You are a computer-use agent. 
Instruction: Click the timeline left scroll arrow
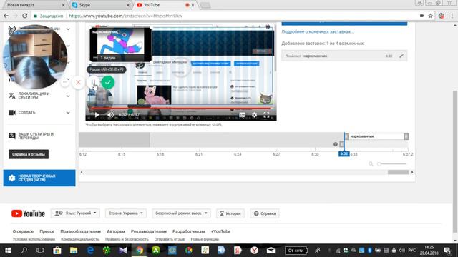pos(82,172)
